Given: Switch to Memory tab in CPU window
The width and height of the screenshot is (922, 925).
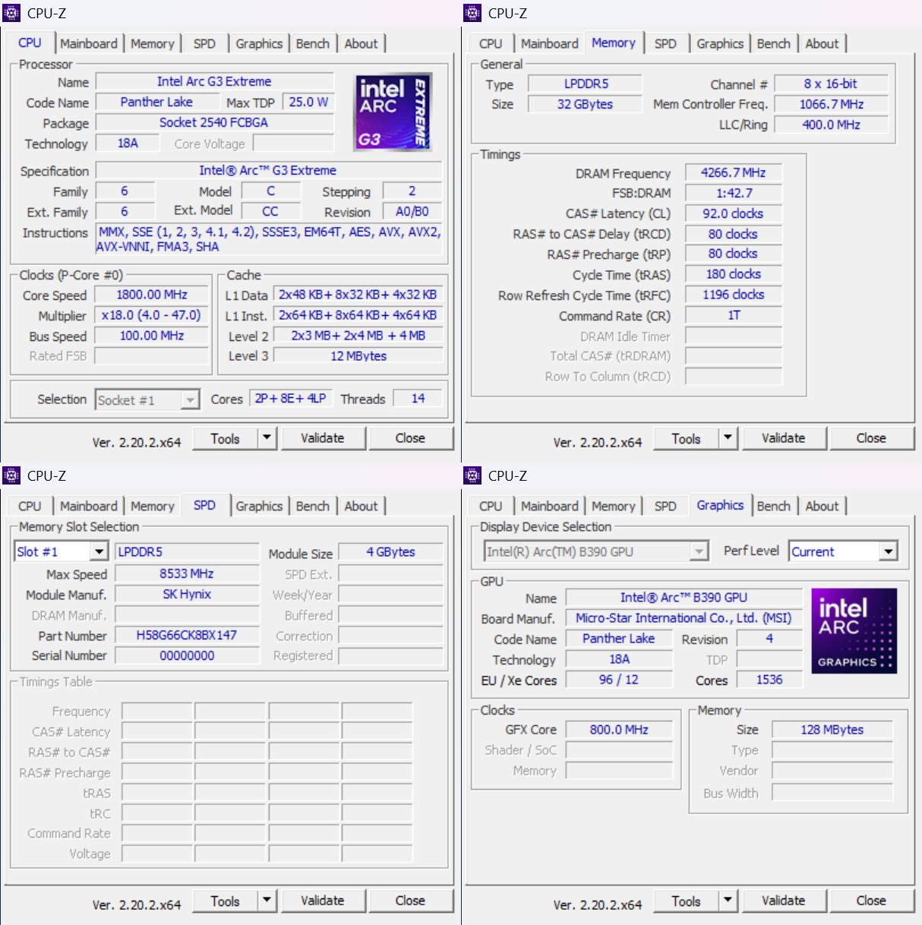Looking at the screenshot, I should click(153, 43).
